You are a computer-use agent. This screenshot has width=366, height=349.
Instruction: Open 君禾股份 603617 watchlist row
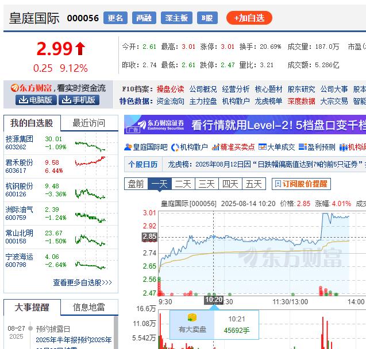click(x=61, y=166)
